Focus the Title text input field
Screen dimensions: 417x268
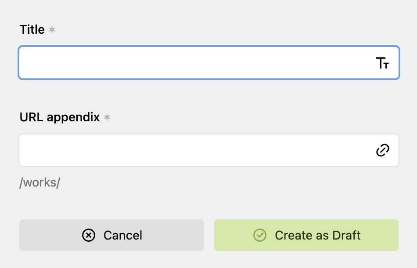[193, 63]
